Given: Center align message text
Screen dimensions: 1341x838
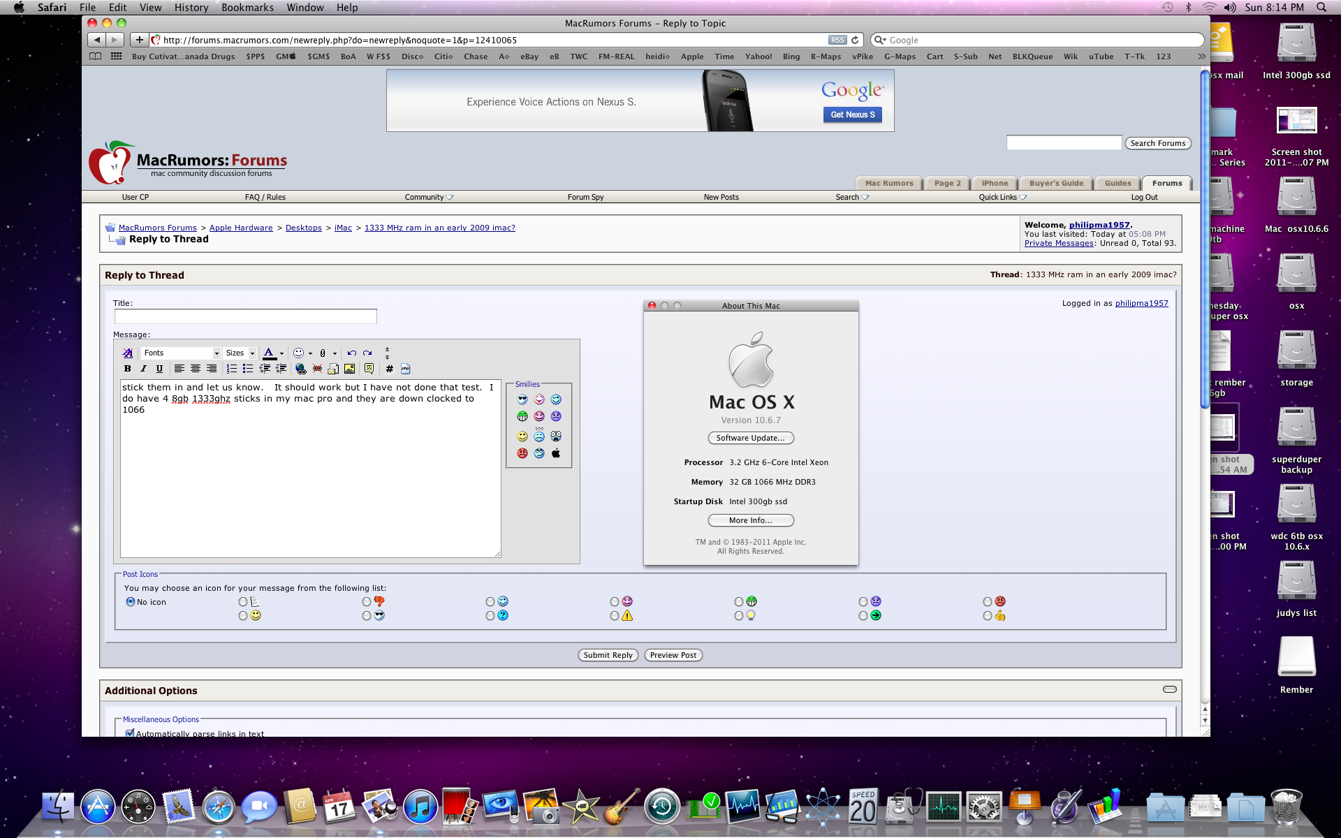Looking at the screenshot, I should tap(195, 369).
